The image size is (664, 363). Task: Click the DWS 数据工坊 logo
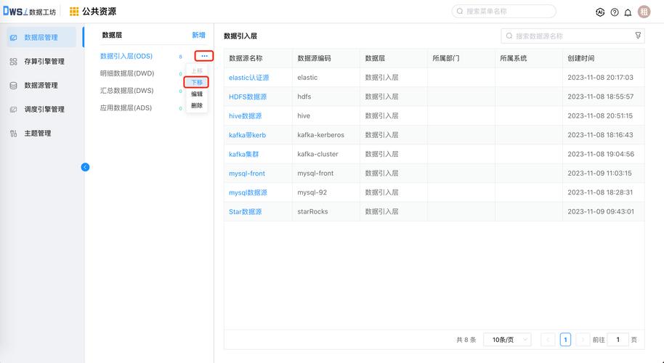(x=29, y=12)
